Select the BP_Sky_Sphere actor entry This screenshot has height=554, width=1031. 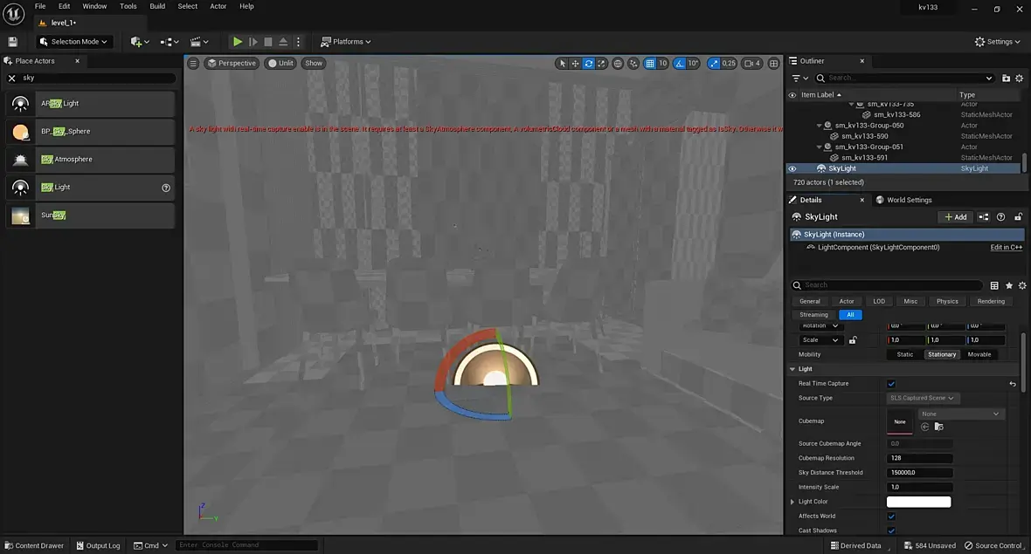(x=92, y=131)
